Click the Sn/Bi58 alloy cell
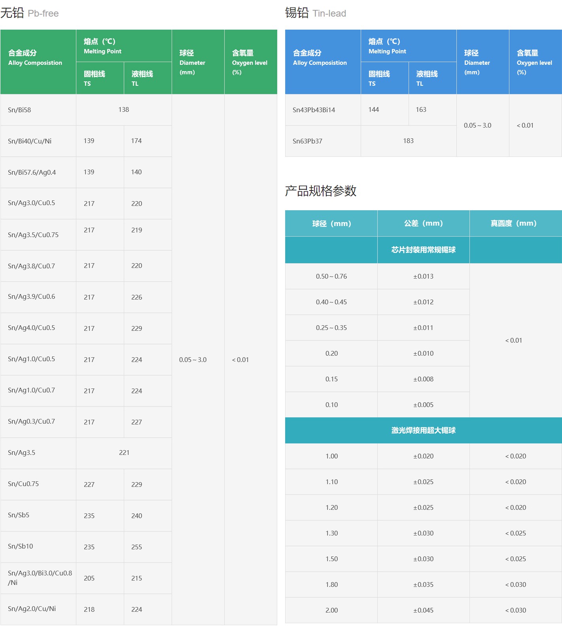This screenshot has width=562, height=626. tap(19, 110)
